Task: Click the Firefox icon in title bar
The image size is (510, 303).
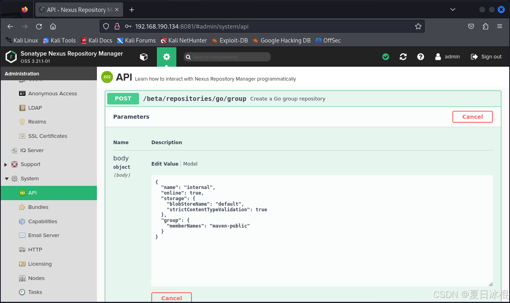Action: [x=25, y=10]
